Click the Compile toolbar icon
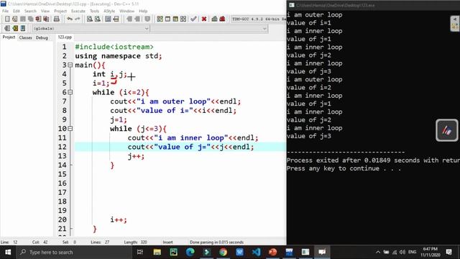460x259 pixels. 160,19
